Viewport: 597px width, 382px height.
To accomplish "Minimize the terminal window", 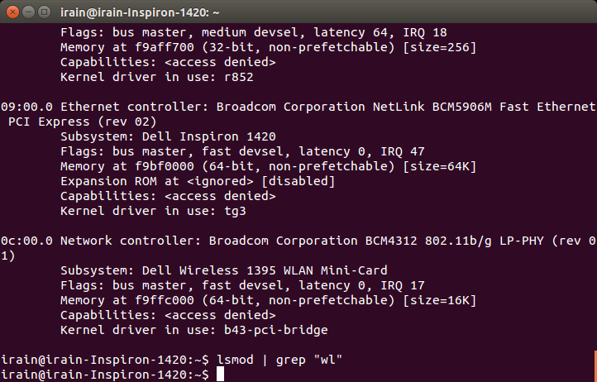I will (29, 12).
